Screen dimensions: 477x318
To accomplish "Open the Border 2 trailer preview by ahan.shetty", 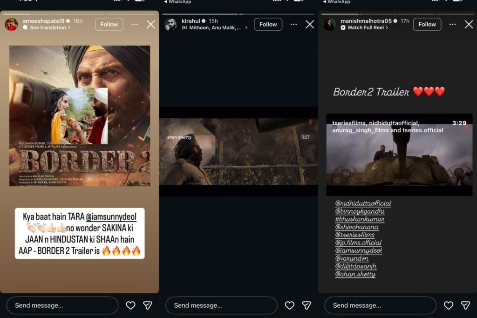I will [x=238, y=151].
